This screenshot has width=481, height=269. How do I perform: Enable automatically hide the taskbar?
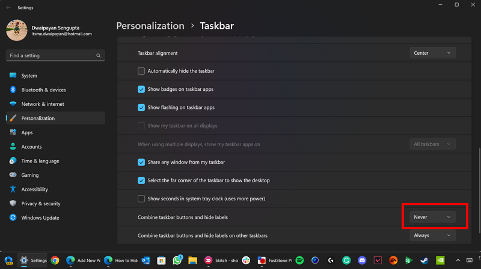click(141, 71)
